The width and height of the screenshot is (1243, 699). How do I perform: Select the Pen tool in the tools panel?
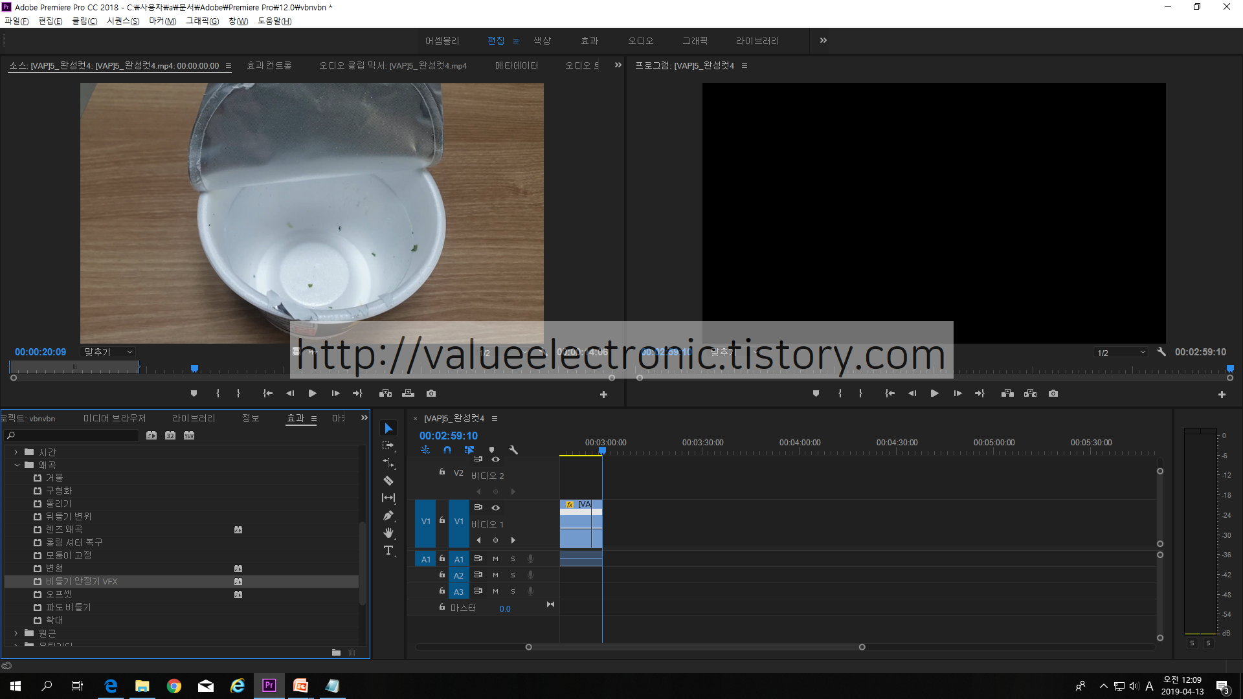pyautogui.click(x=388, y=516)
